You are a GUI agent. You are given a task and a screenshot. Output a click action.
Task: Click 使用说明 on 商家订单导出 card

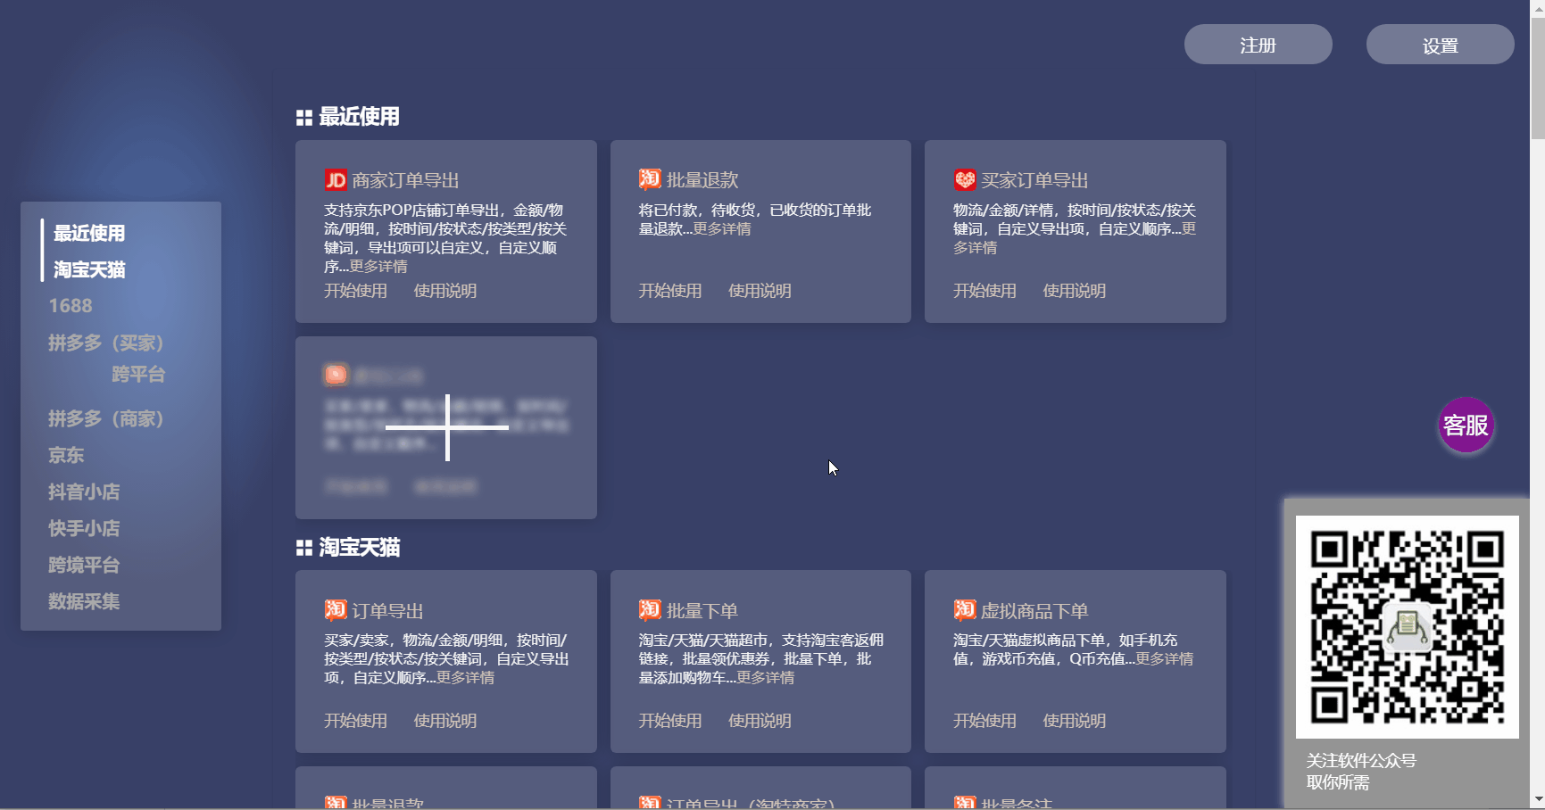445,291
